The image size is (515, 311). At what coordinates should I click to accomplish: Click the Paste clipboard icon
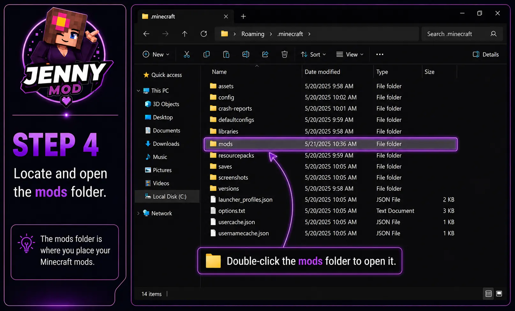(x=226, y=55)
